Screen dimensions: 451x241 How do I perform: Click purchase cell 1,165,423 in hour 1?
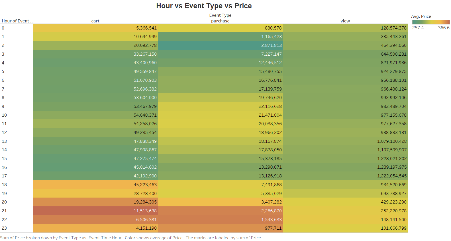click(220, 37)
